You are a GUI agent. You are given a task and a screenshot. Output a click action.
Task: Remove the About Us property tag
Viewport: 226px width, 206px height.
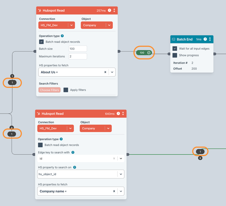(x=57, y=72)
